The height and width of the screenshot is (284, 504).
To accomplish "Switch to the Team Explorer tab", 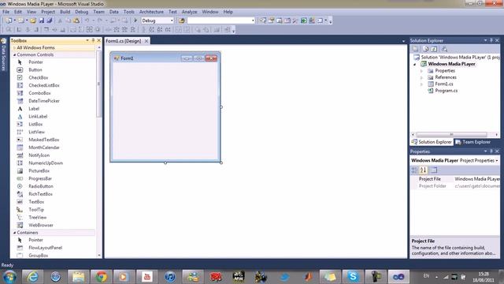I will pyautogui.click(x=472, y=142).
